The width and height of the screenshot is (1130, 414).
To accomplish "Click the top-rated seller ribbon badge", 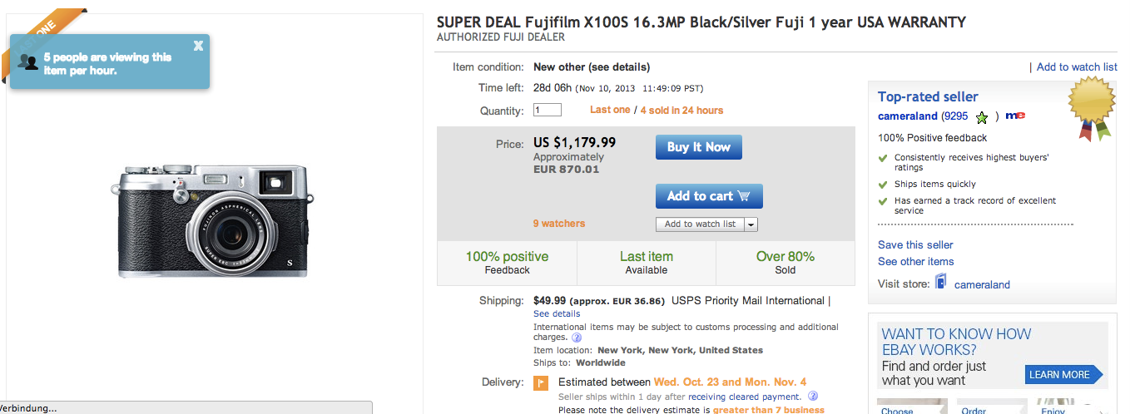I will [x=1091, y=107].
